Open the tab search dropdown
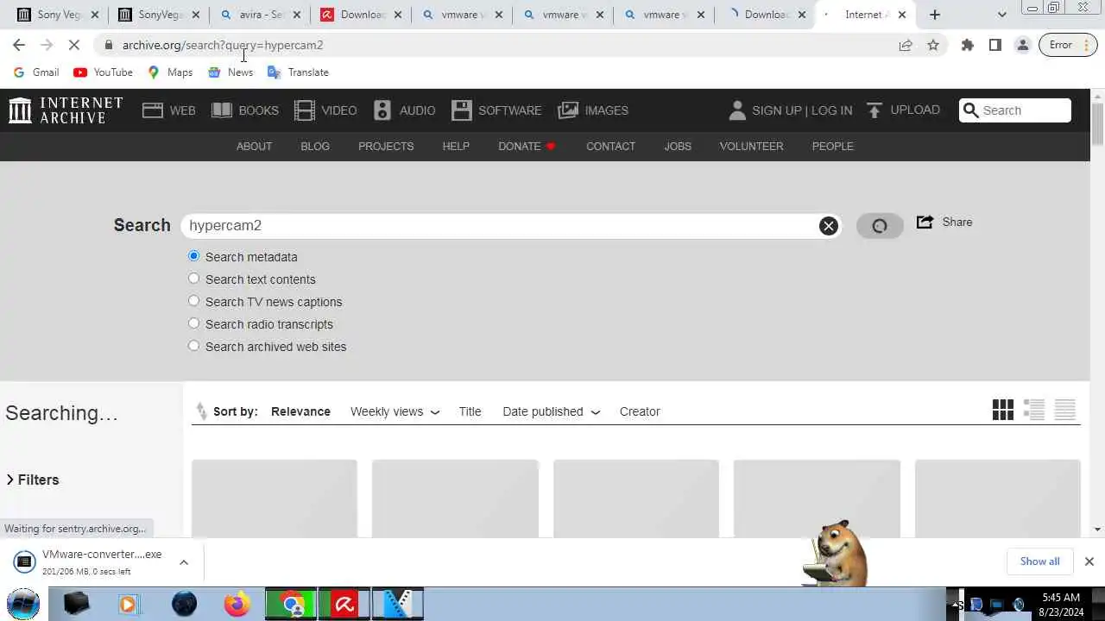The height and width of the screenshot is (621, 1105). click(1001, 15)
